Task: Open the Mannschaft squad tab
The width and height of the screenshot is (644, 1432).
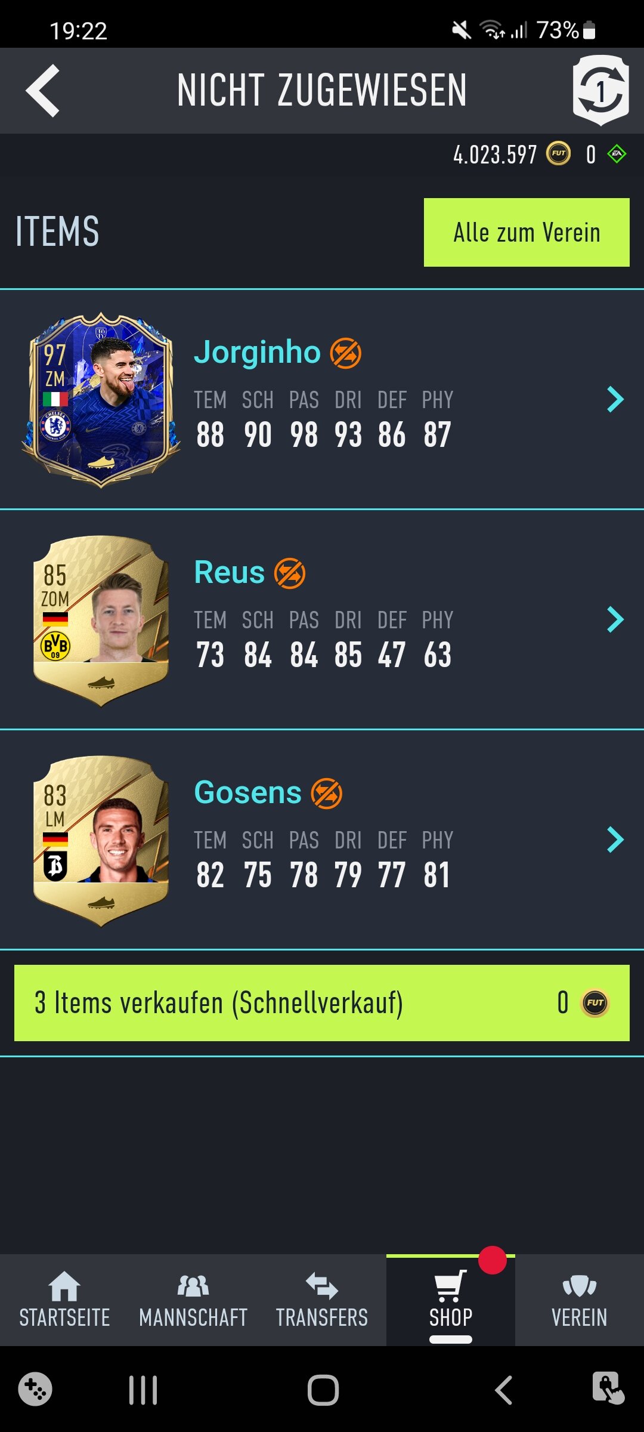Action: [x=193, y=1300]
